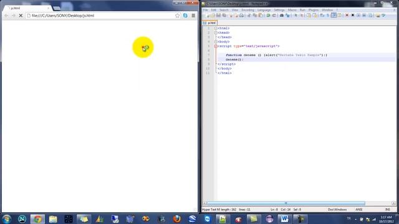Click Cut scissors icon in Notepad++ toolbar

249,16
